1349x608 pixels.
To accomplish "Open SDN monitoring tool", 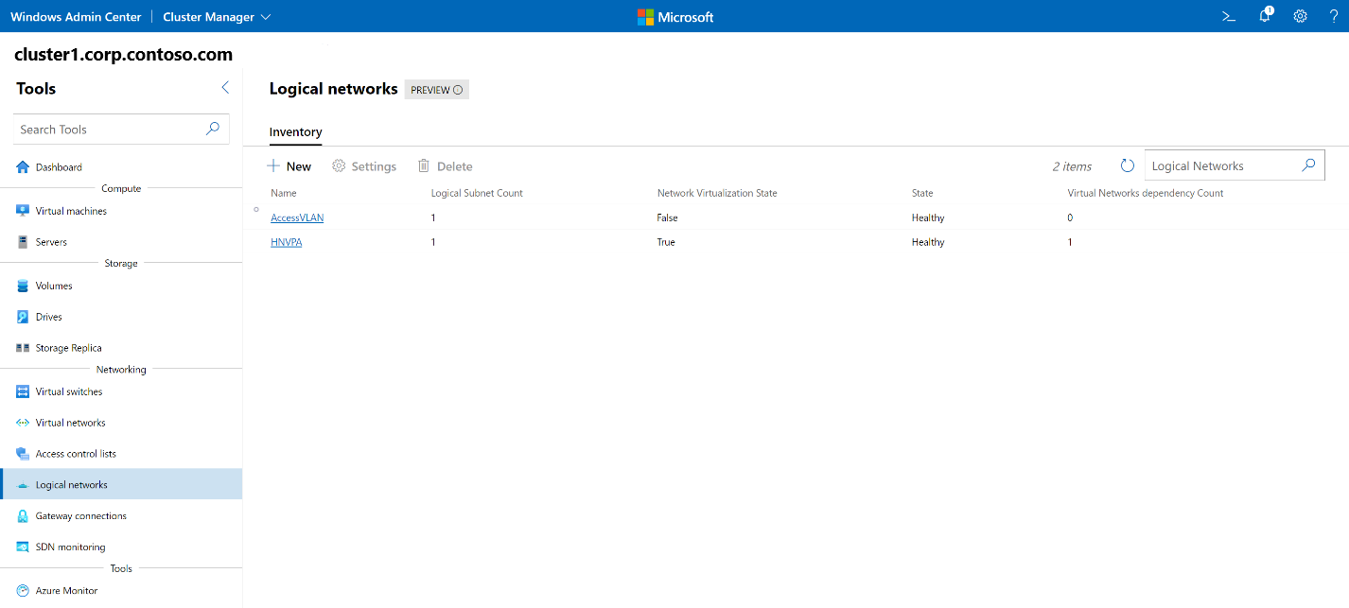I will [70, 547].
